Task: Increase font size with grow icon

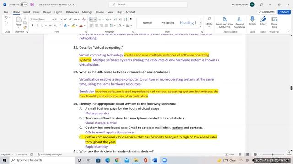Action: tap(65, 19)
